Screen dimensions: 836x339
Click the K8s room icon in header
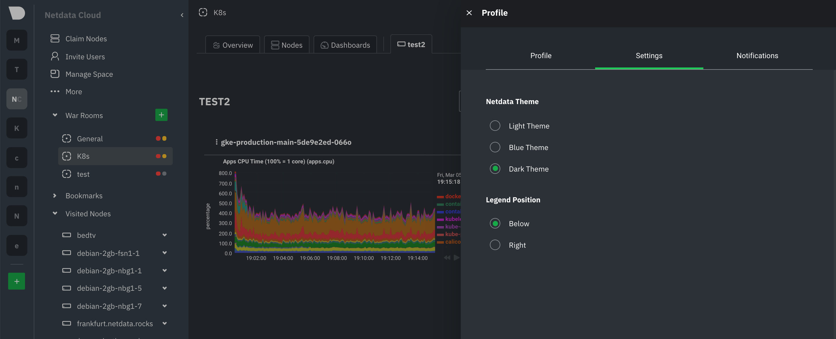(x=203, y=12)
